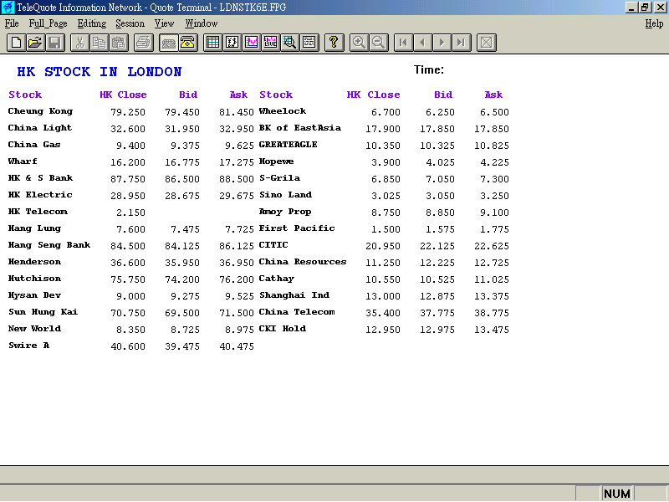Viewport: 669px width, 502px height.
Task: Copy using the two-pages toolbar icon
Action: [100, 43]
